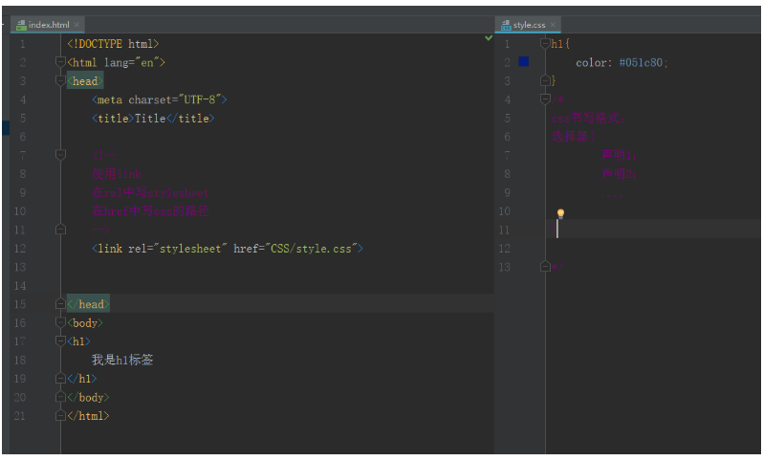763x461 pixels.
Task: Click the link rel="stylesheet" text
Action: (x=160, y=249)
